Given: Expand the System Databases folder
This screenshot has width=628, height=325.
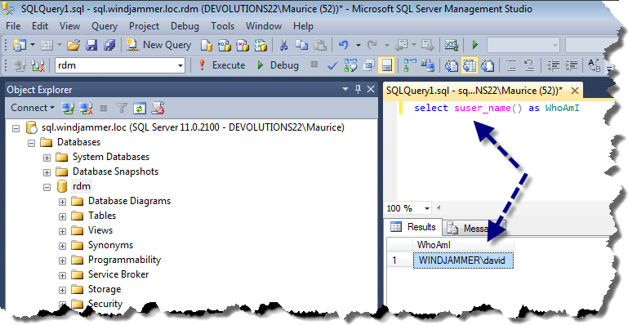Looking at the screenshot, I should point(47,158).
